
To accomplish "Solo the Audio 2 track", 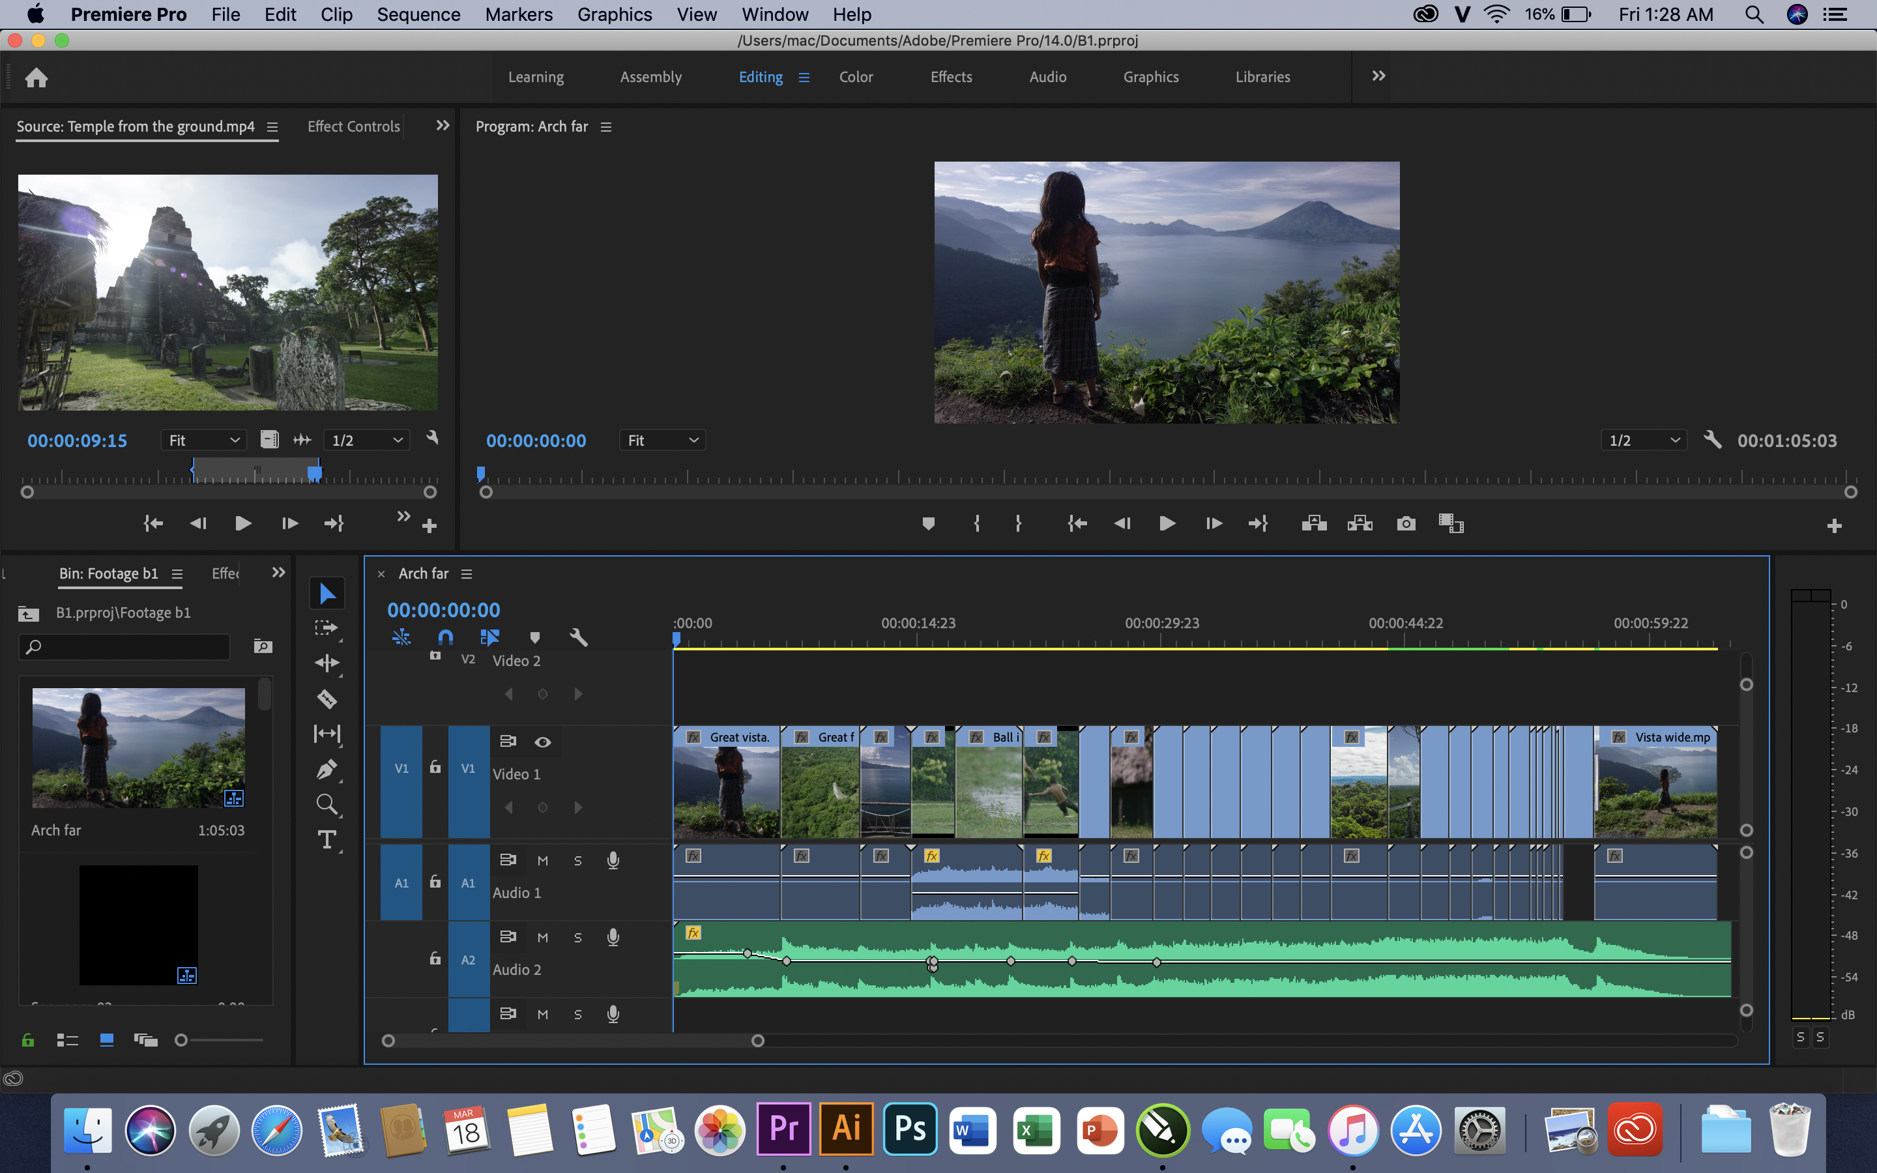I will pyautogui.click(x=578, y=937).
